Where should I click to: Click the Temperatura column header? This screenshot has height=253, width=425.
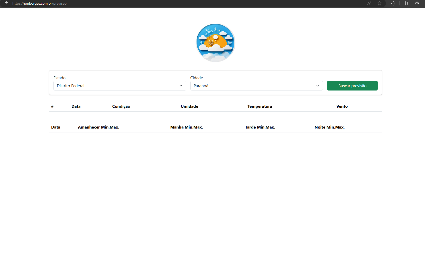tap(260, 106)
